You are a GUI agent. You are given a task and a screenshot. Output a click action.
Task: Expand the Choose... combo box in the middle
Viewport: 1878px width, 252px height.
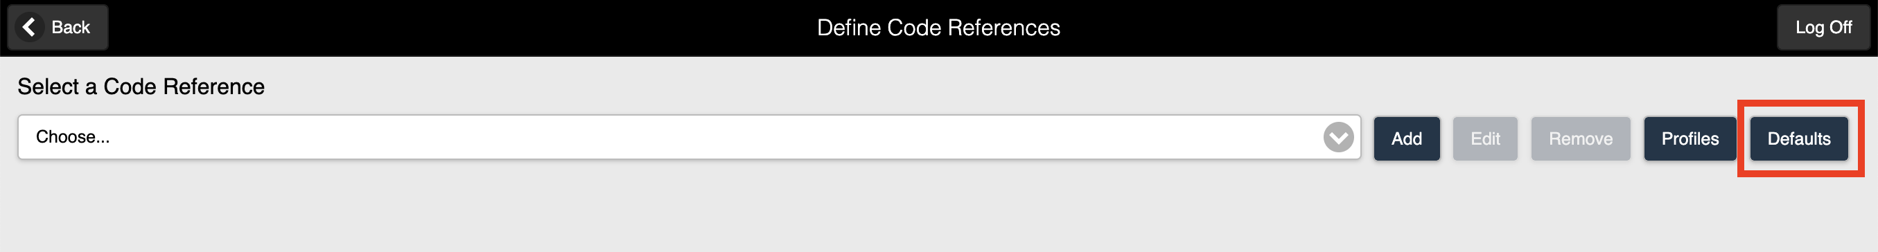689,137
